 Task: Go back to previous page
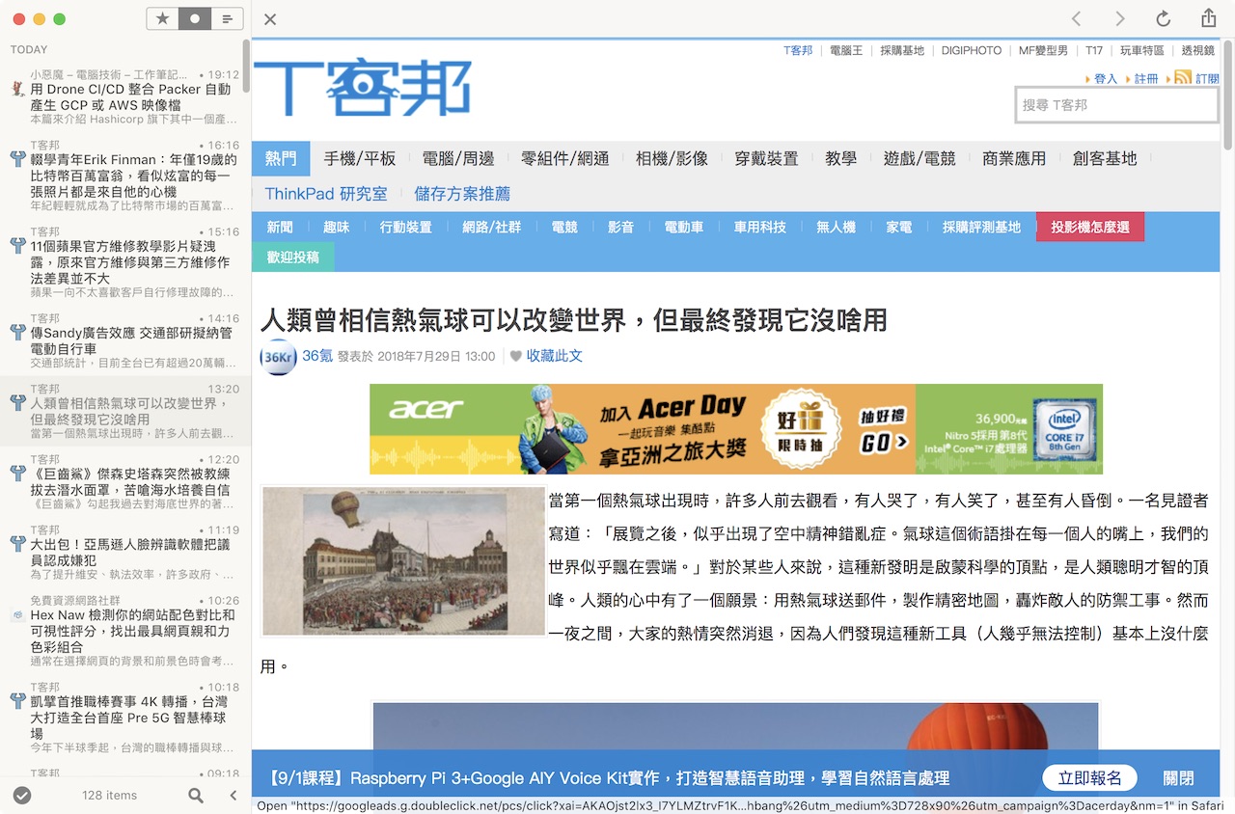coord(1077,19)
